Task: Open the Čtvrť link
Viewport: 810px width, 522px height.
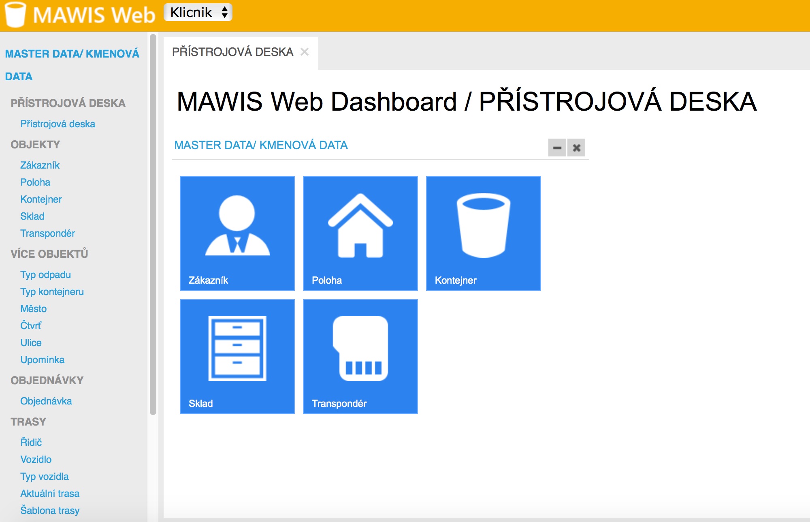Action: point(31,326)
